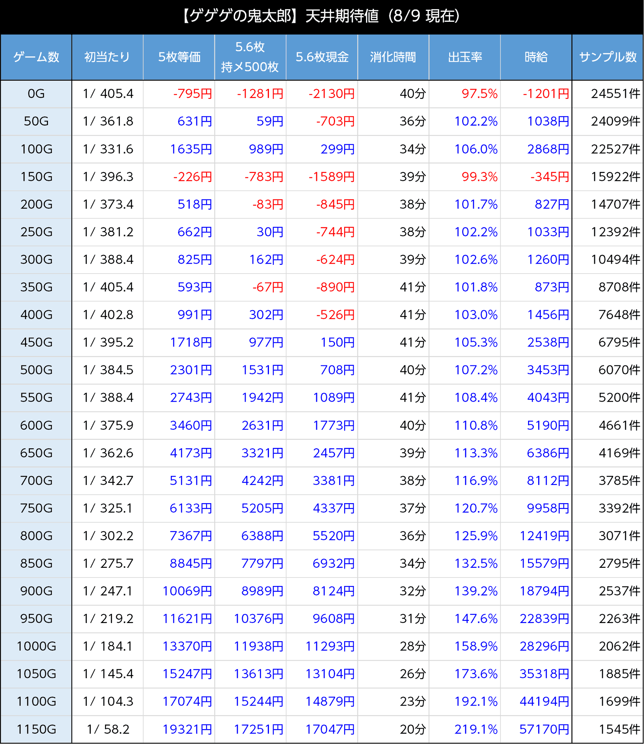The width and height of the screenshot is (644, 744).
Task: Click the 5.6枚現金 column header
Action: point(322,57)
